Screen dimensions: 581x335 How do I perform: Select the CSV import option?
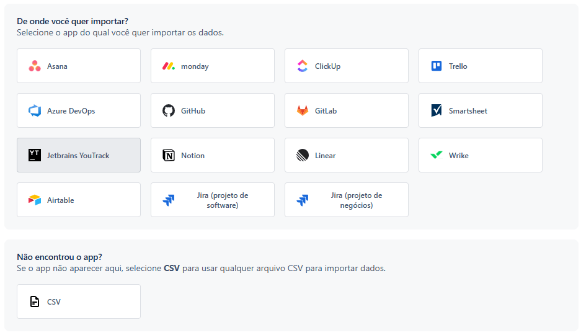79,301
